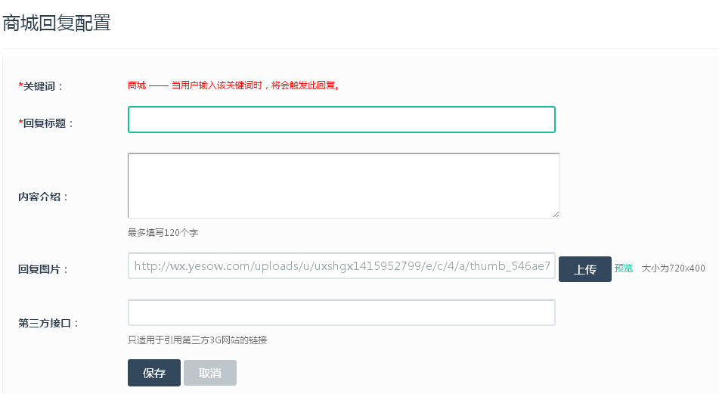
Task: Open the 预览 preview link
Action: click(x=624, y=268)
